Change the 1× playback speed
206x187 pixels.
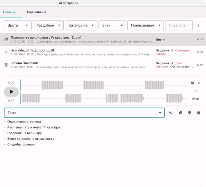point(196,91)
